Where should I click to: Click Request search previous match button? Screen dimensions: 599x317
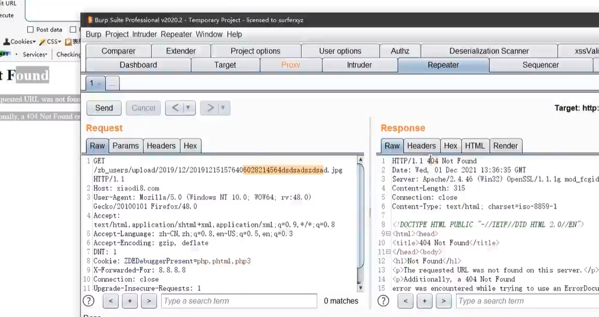click(x=110, y=301)
